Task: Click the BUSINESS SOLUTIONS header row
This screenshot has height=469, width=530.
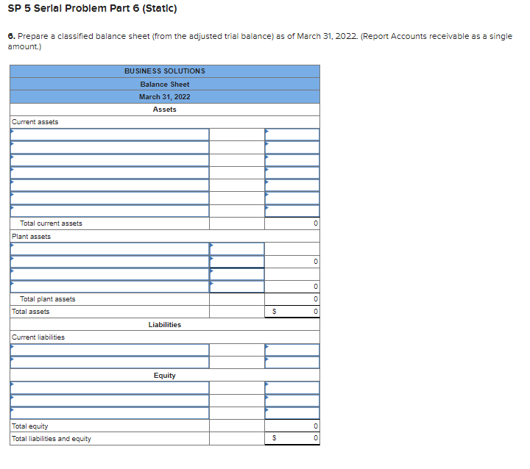Action: [x=165, y=71]
